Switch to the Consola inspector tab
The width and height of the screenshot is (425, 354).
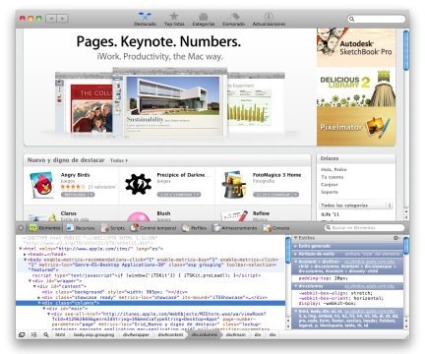point(276,228)
